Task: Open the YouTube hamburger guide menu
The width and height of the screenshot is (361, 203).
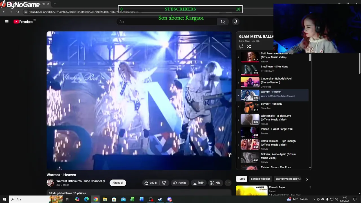Action: click(x=7, y=22)
